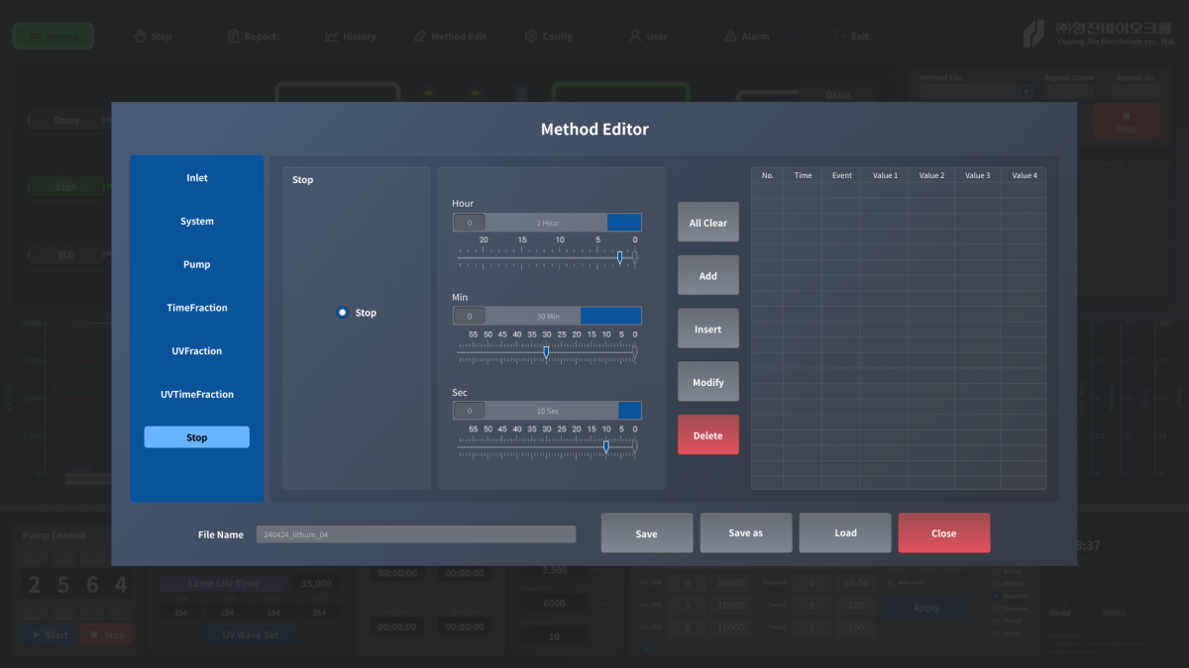Open the Alarm warning icon

(731, 37)
